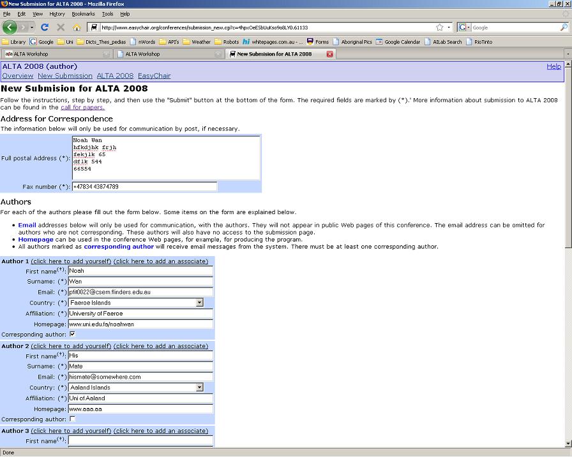Click the Help link at top right
The height and width of the screenshot is (457, 572).
[553, 66]
